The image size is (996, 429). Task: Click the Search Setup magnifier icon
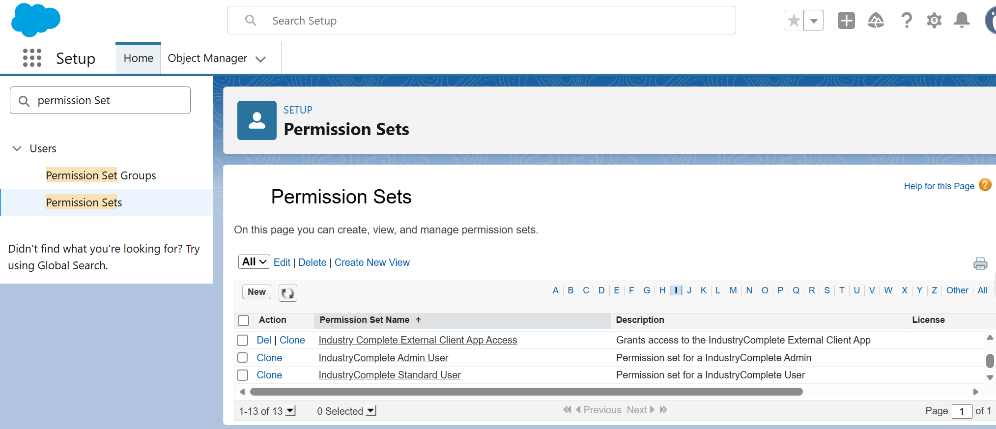(251, 20)
